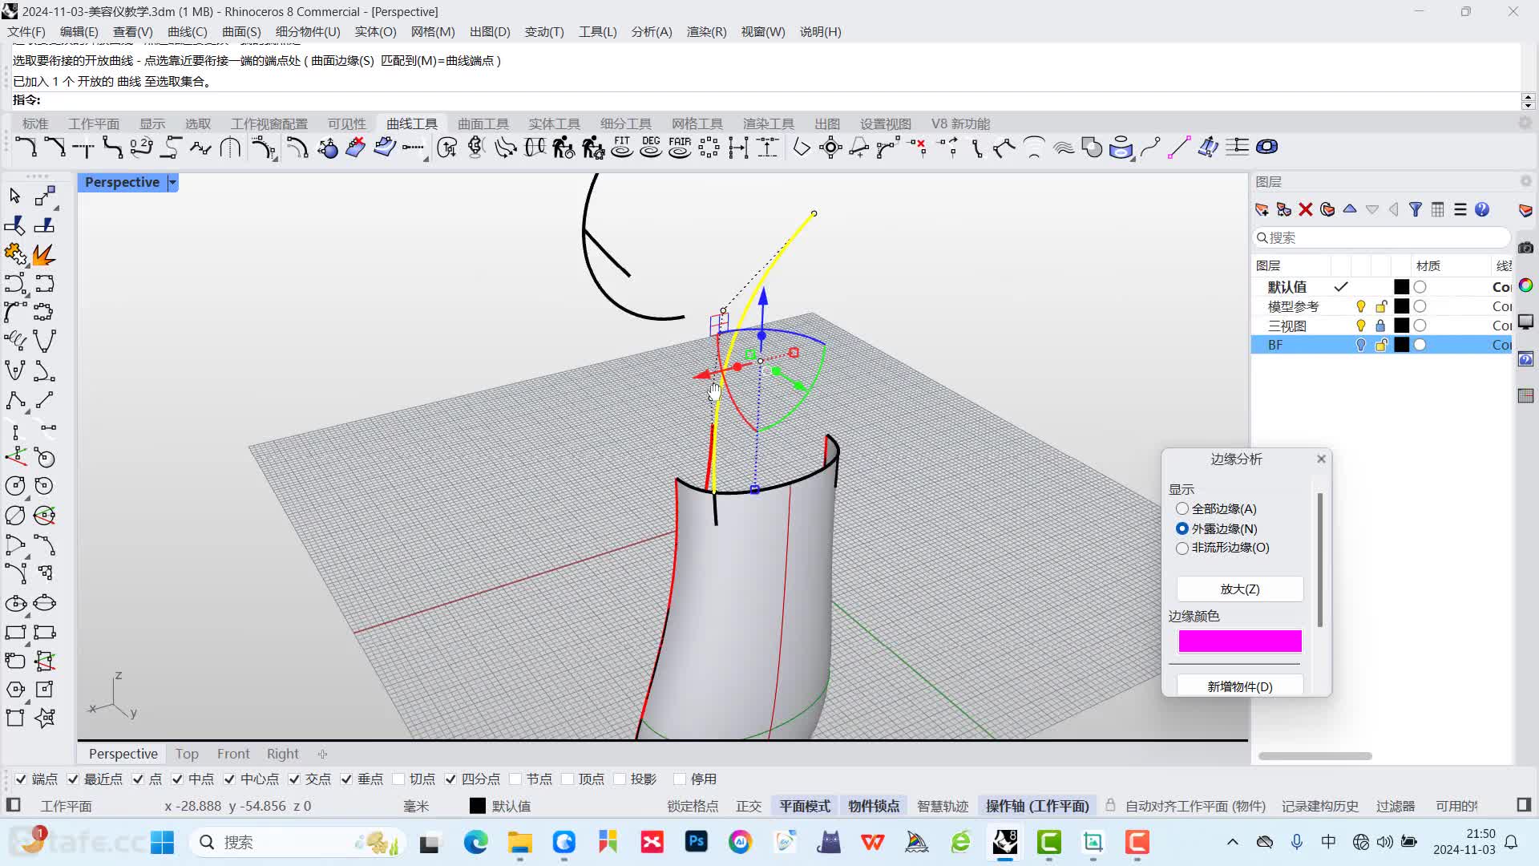This screenshot has width=1539, height=866.
Task: Click the Rhino app icon in Windows taskbar
Action: [1005, 842]
